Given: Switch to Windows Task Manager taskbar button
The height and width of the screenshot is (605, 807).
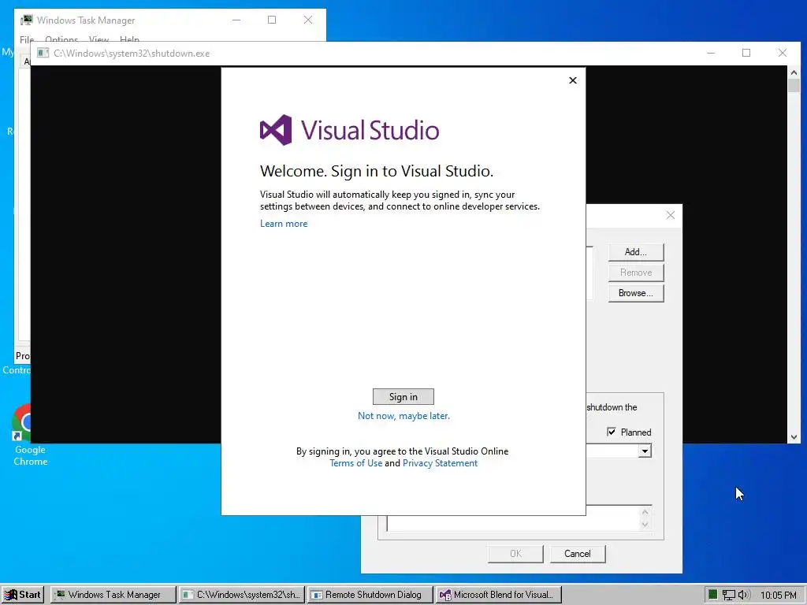Looking at the screenshot, I should (x=113, y=595).
